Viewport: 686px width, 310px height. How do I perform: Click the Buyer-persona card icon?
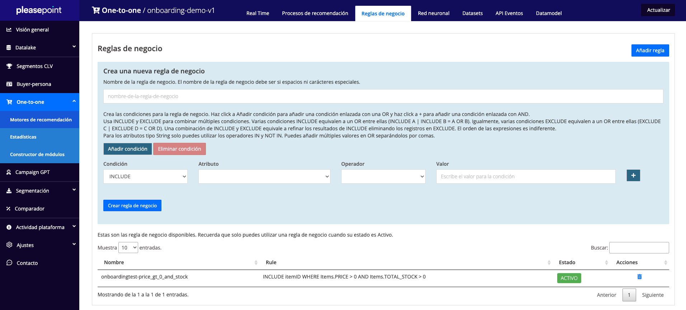(x=9, y=84)
